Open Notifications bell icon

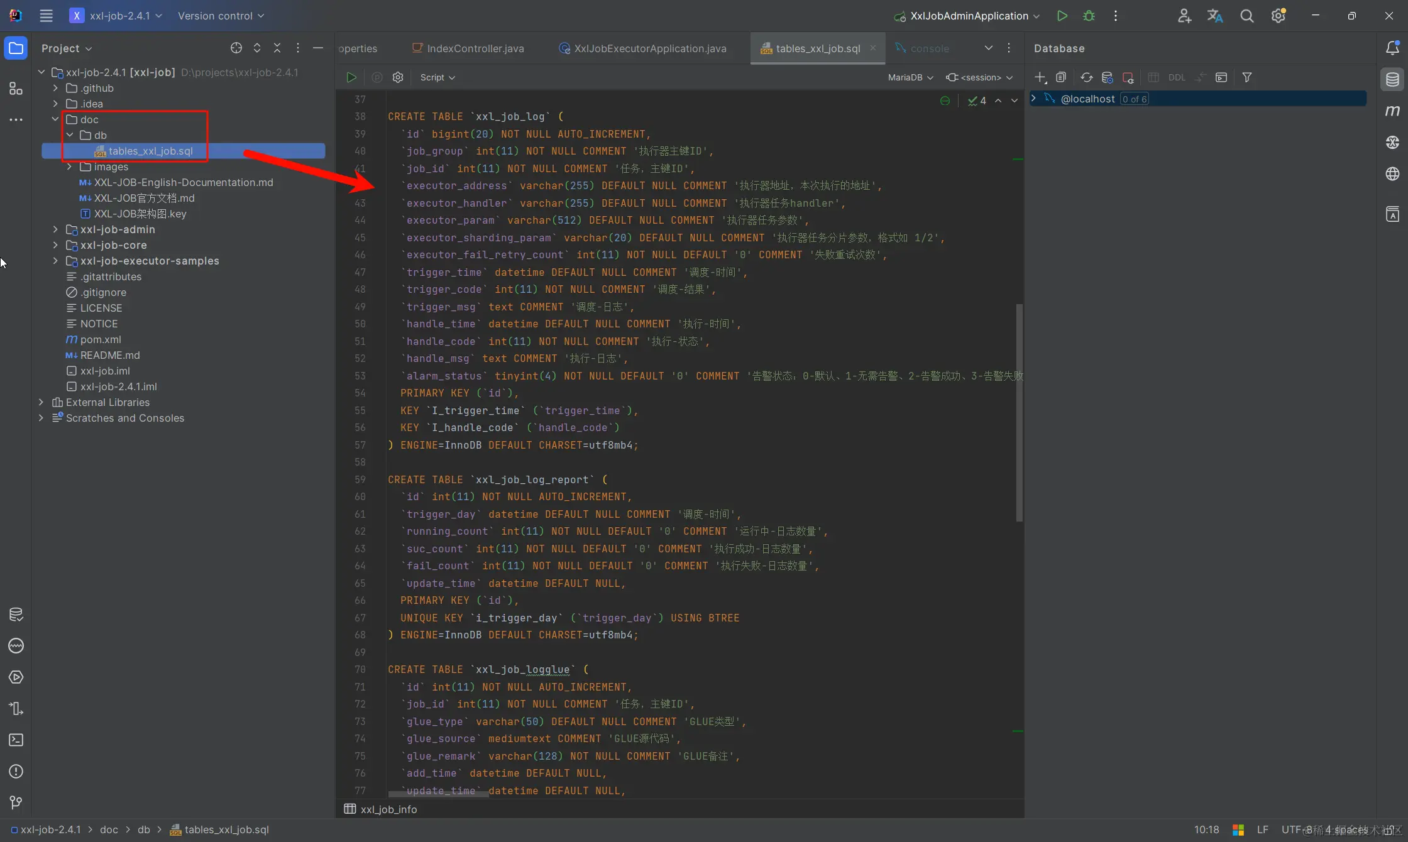[x=1392, y=48]
